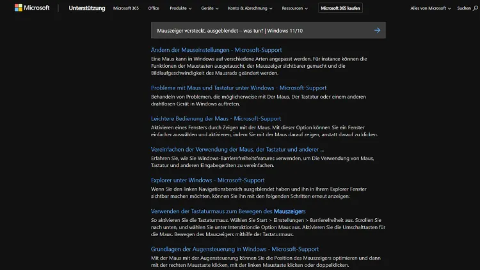Open Leichtere Bedienung der Maus result
The height and width of the screenshot is (270, 480).
(216, 118)
